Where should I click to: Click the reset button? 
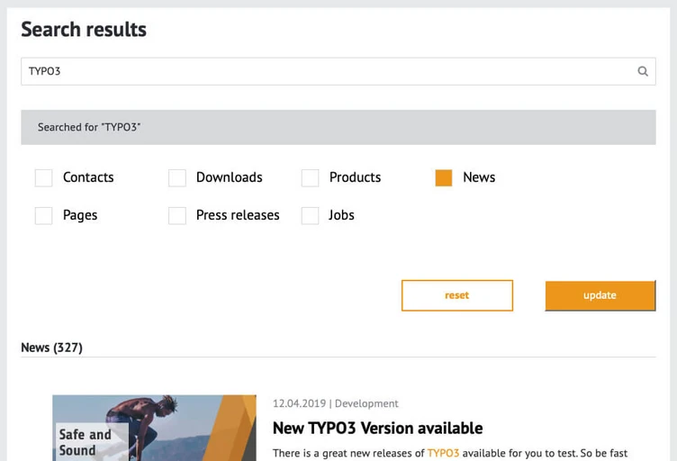[457, 295]
